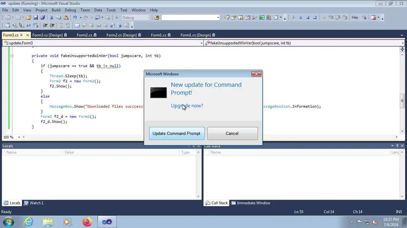Open the update.Form3 class dropdown
This screenshot has width=407, height=228.
(201, 43)
